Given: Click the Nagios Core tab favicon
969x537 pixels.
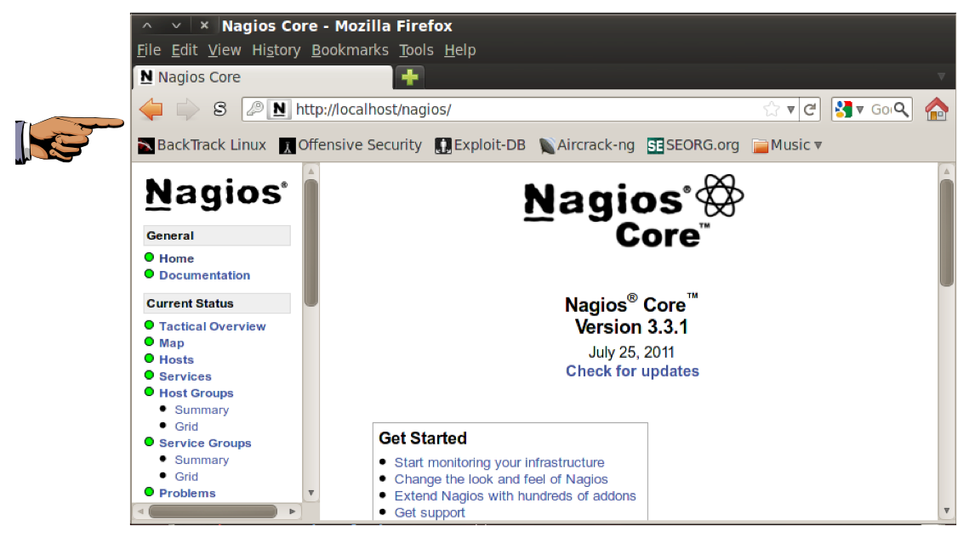Looking at the screenshot, I should click(146, 77).
